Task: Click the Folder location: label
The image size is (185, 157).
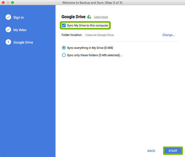Action: coord(72,35)
